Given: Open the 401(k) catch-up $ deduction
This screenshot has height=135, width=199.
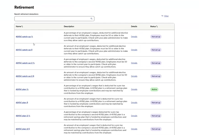Looking at the screenshot, I should (x=24, y=50).
